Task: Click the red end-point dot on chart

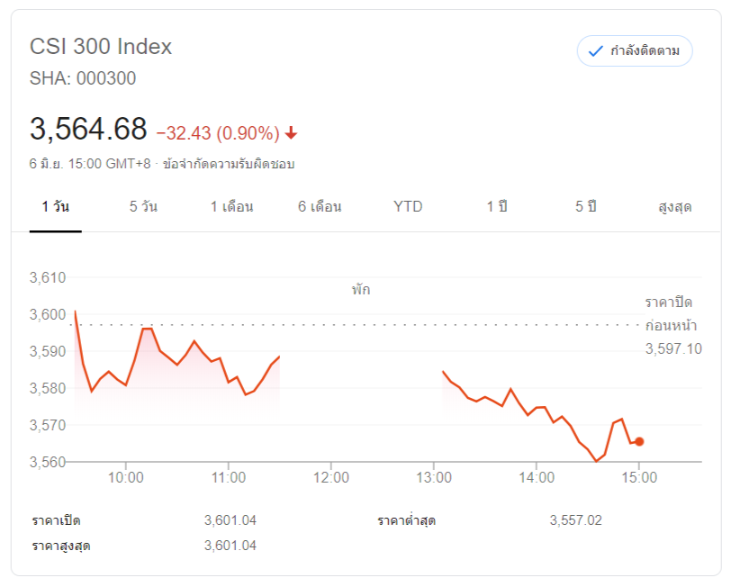Action: coord(638,441)
